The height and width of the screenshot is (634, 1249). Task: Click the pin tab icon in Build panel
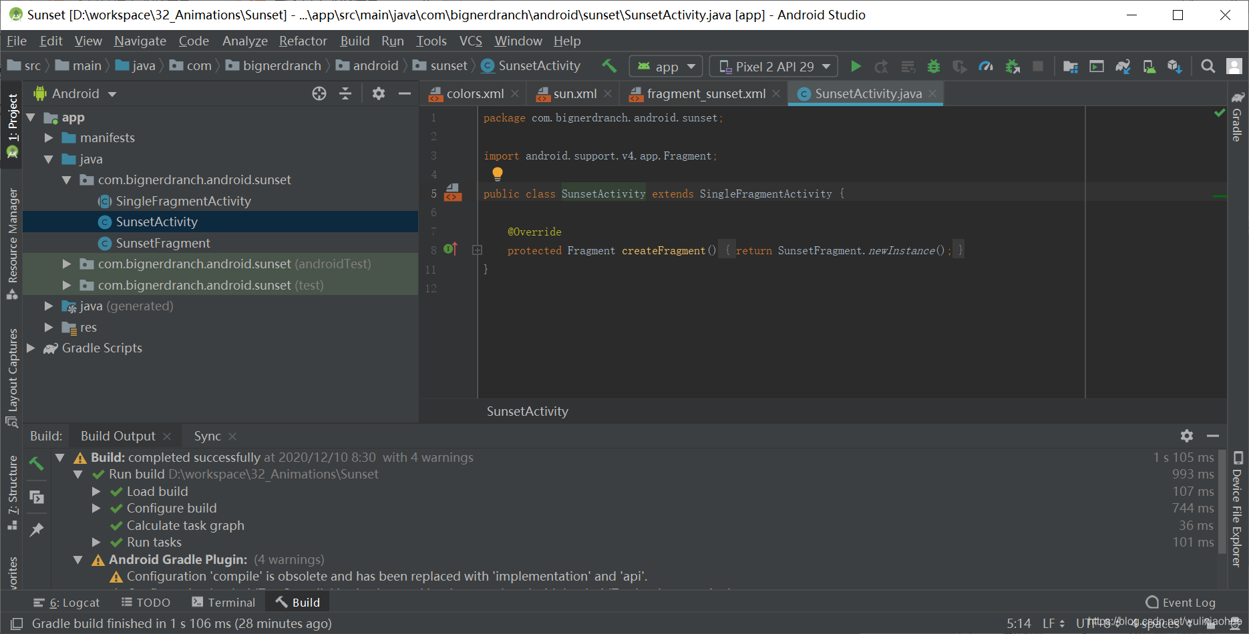point(37,530)
